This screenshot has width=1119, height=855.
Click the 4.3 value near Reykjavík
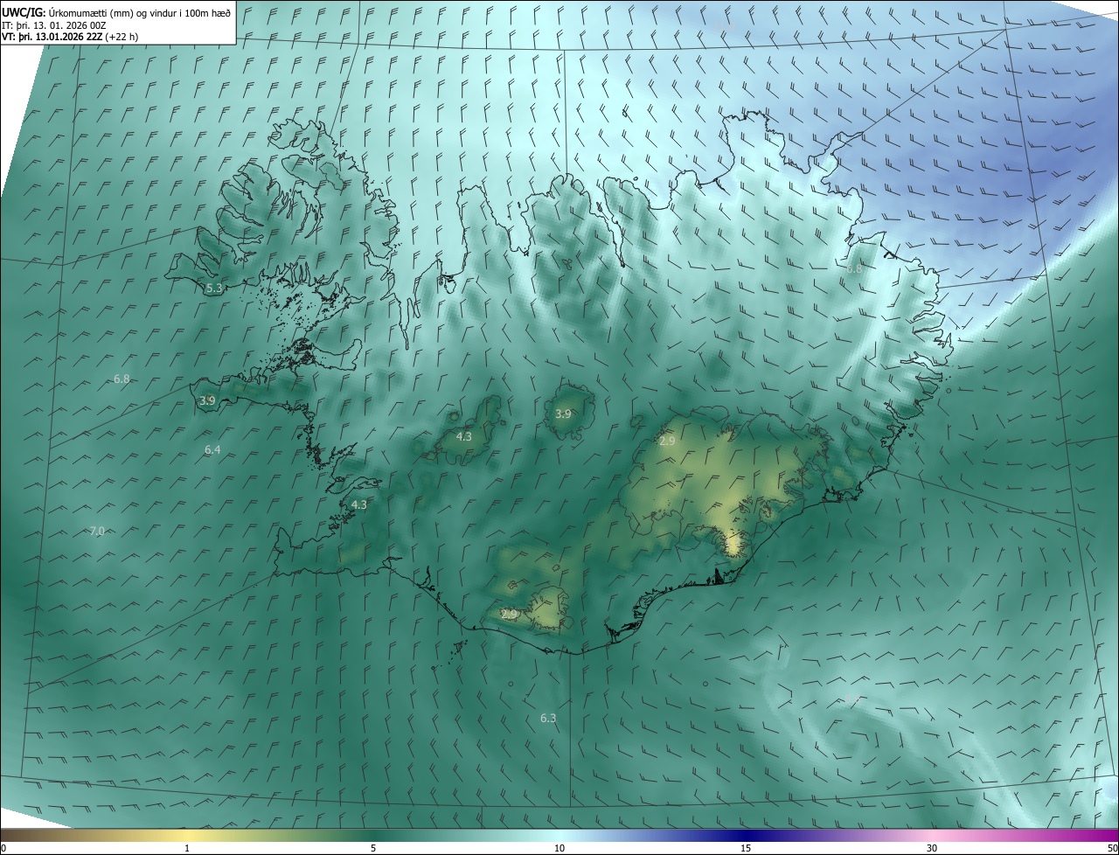pos(358,504)
